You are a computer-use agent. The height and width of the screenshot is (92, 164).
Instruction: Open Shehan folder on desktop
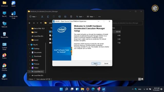[4, 4]
